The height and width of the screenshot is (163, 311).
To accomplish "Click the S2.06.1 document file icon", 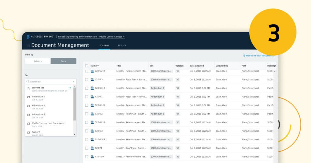I will tap(92, 97).
